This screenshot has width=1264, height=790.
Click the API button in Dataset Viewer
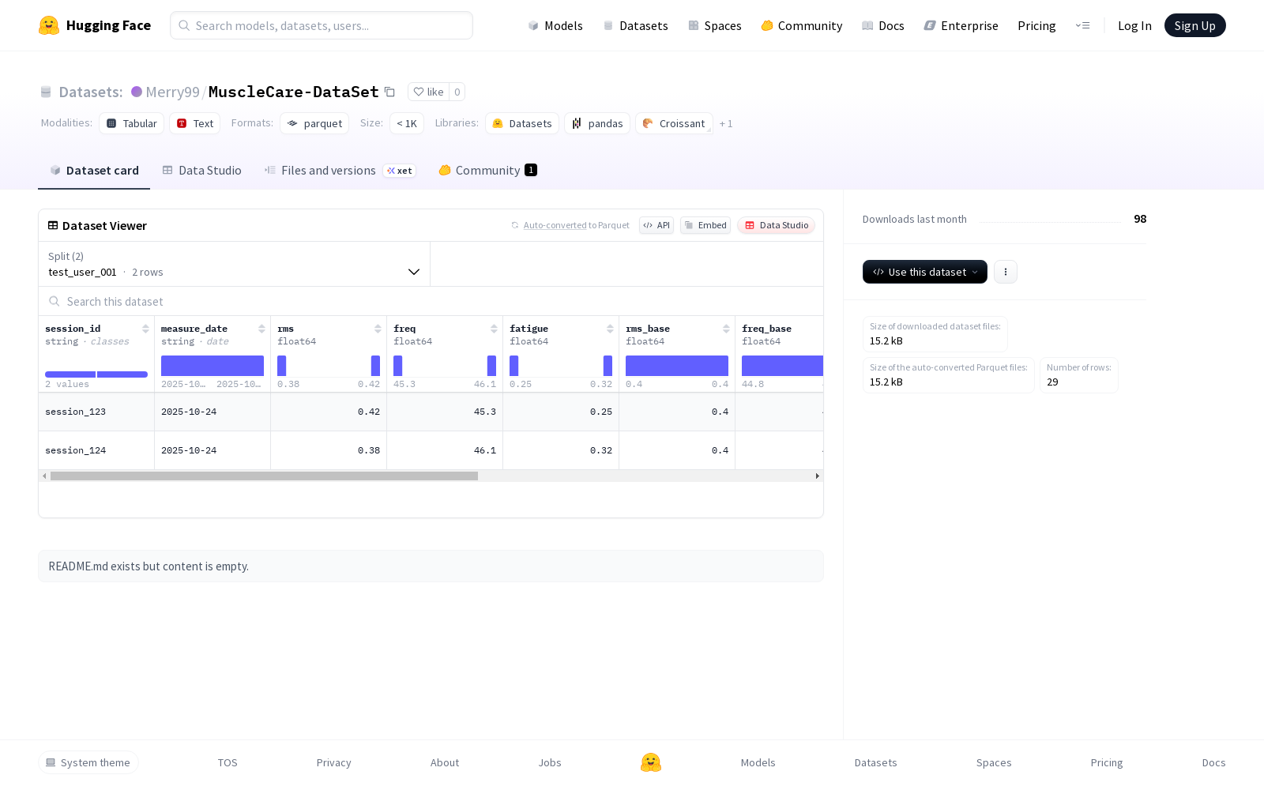pyautogui.click(x=656, y=225)
